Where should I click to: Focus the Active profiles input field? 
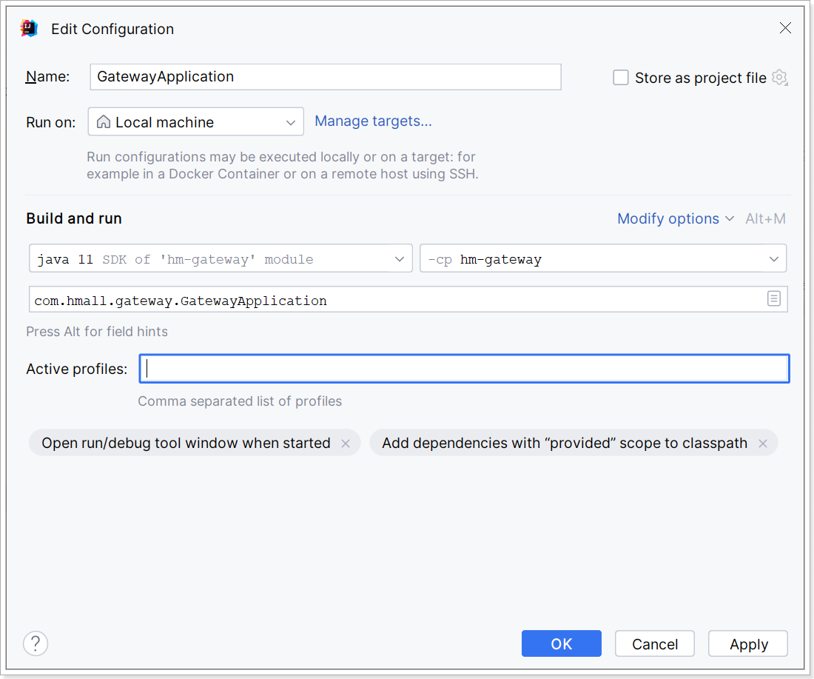pos(464,369)
